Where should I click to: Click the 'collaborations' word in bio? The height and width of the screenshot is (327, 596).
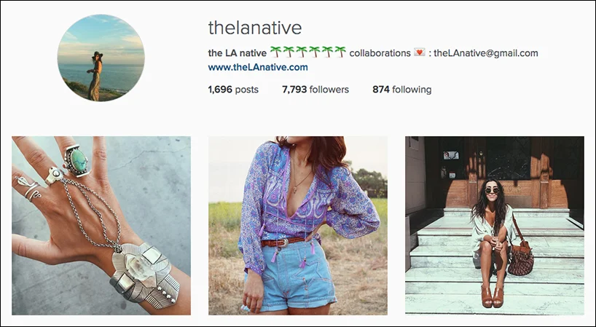(380, 53)
